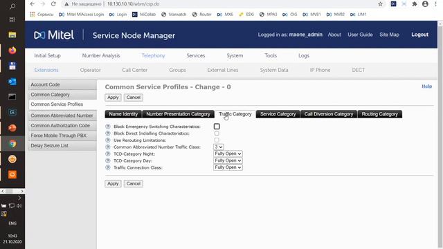Switch to Chrome on the taskbar
The width and height of the screenshot is (443, 249).
(x=12, y=144)
